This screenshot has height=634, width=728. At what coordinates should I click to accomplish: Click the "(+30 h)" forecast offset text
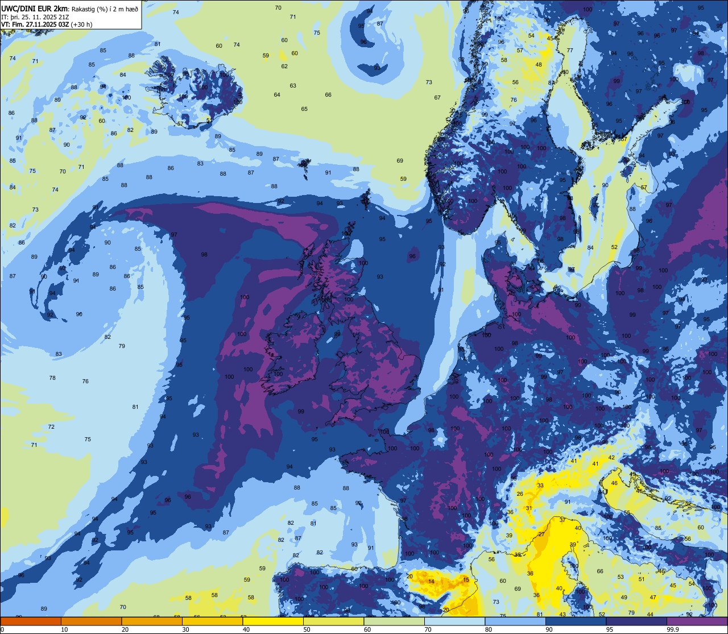click(x=81, y=24)
